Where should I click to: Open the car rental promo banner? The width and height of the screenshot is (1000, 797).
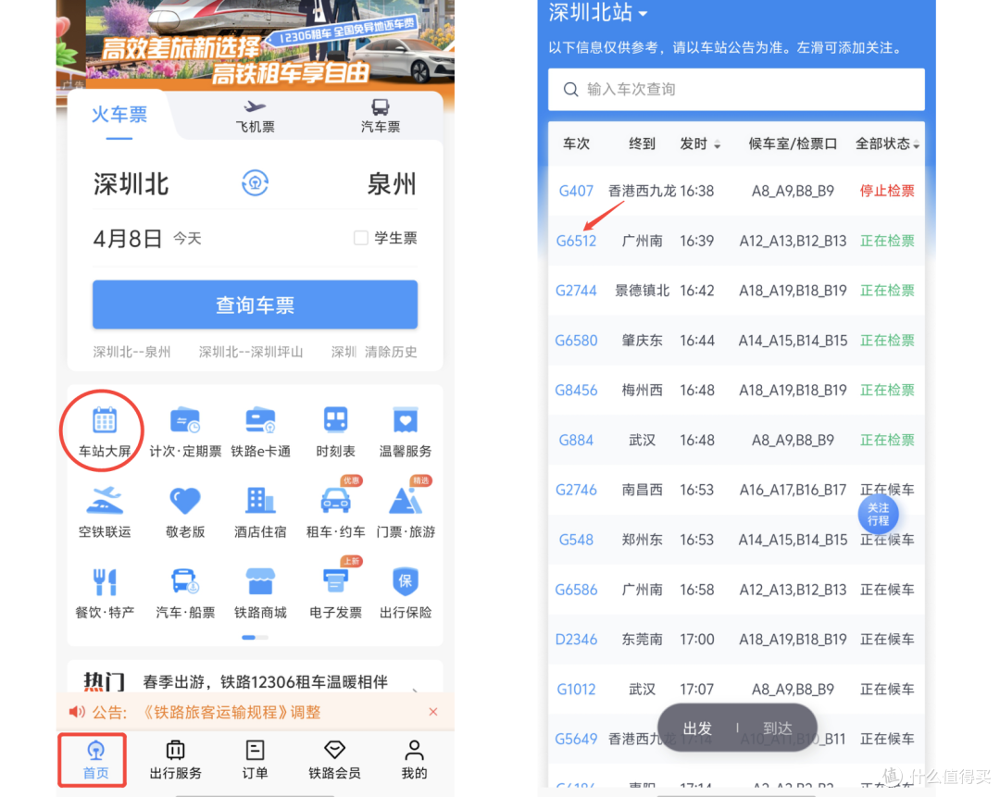tap(256, 44)
